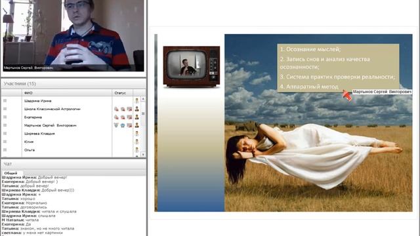Click chat message 'Ширяева Клавдия: читала и слушала'
This screenshot has height=236, width=420.
[39, 211]
